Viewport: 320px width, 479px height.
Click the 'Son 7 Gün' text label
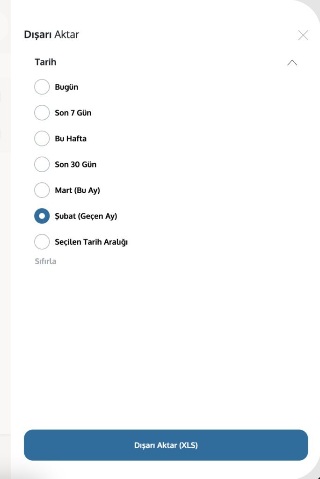click(x=73, y=113)
